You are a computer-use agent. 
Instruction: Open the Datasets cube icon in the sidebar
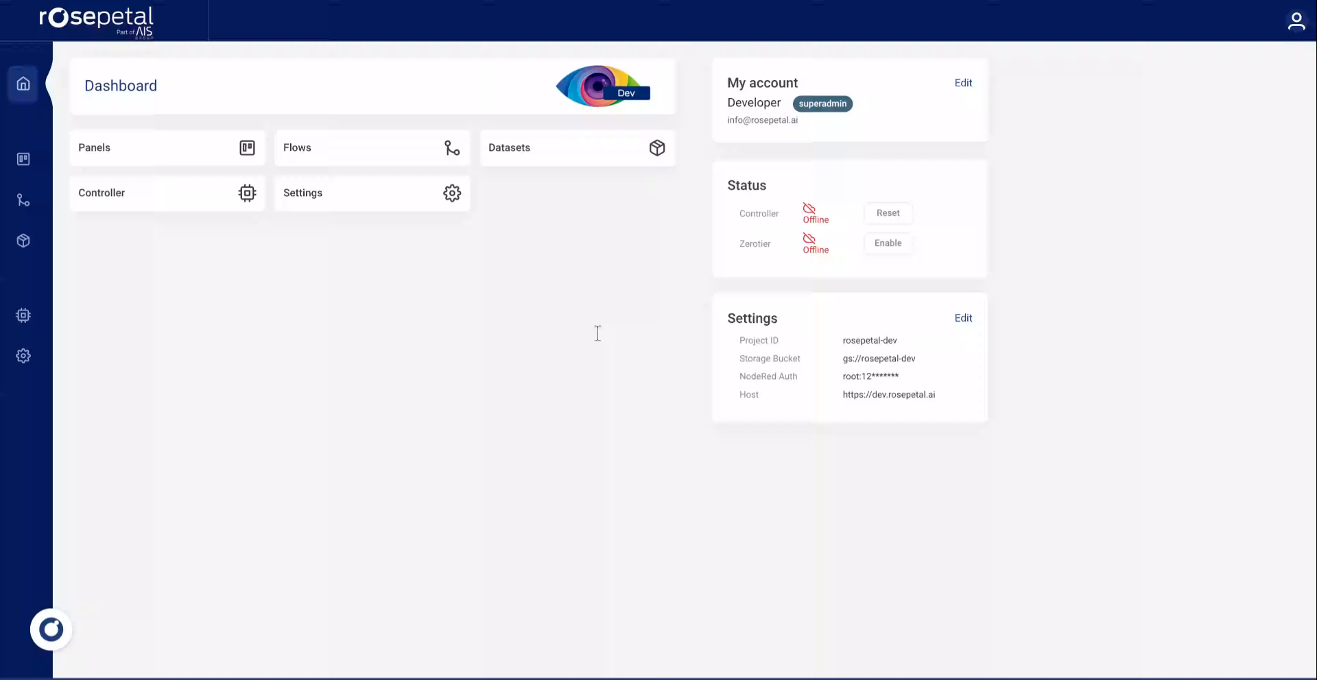pyautogui.click(x=23, y=241)
